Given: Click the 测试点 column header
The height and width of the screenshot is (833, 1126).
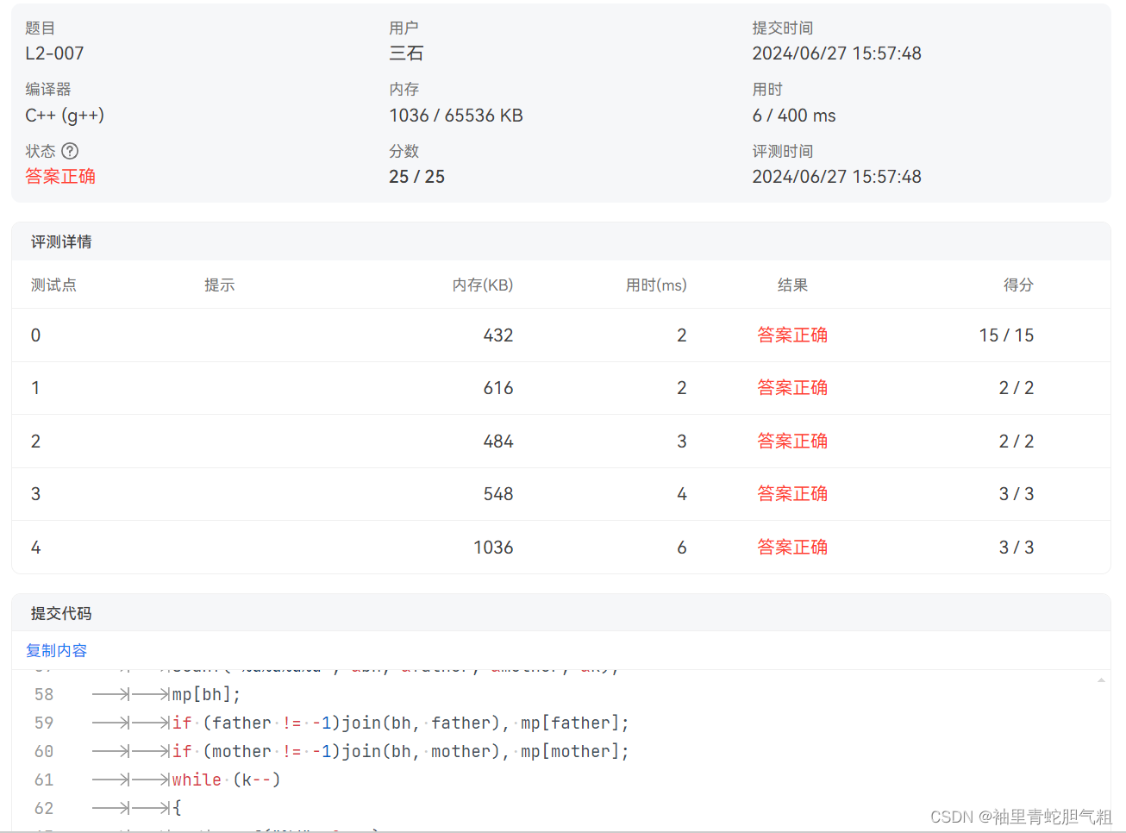Looking at the screenshot, I should (x=53, y=285).
